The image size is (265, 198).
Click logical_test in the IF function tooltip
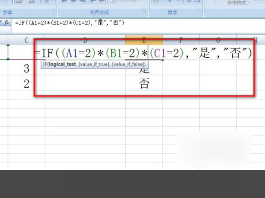click(62, 64)
